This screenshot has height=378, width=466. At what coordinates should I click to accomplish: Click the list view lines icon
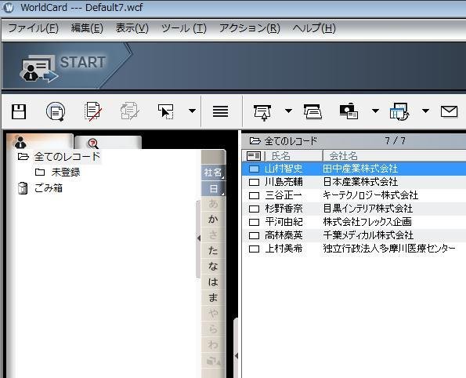click(221, 111)
